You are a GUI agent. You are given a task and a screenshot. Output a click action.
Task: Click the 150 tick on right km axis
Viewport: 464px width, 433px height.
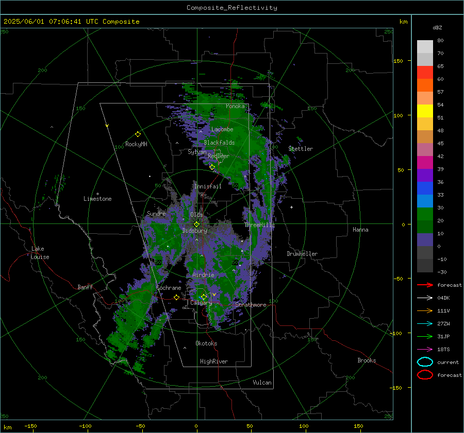click(398, 61)
